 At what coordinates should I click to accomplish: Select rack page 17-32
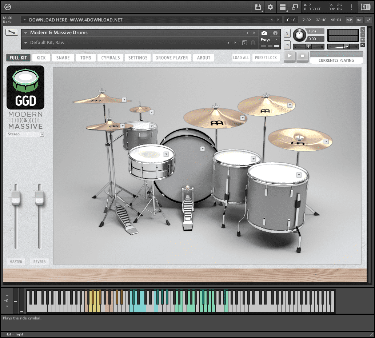point(306,20)
